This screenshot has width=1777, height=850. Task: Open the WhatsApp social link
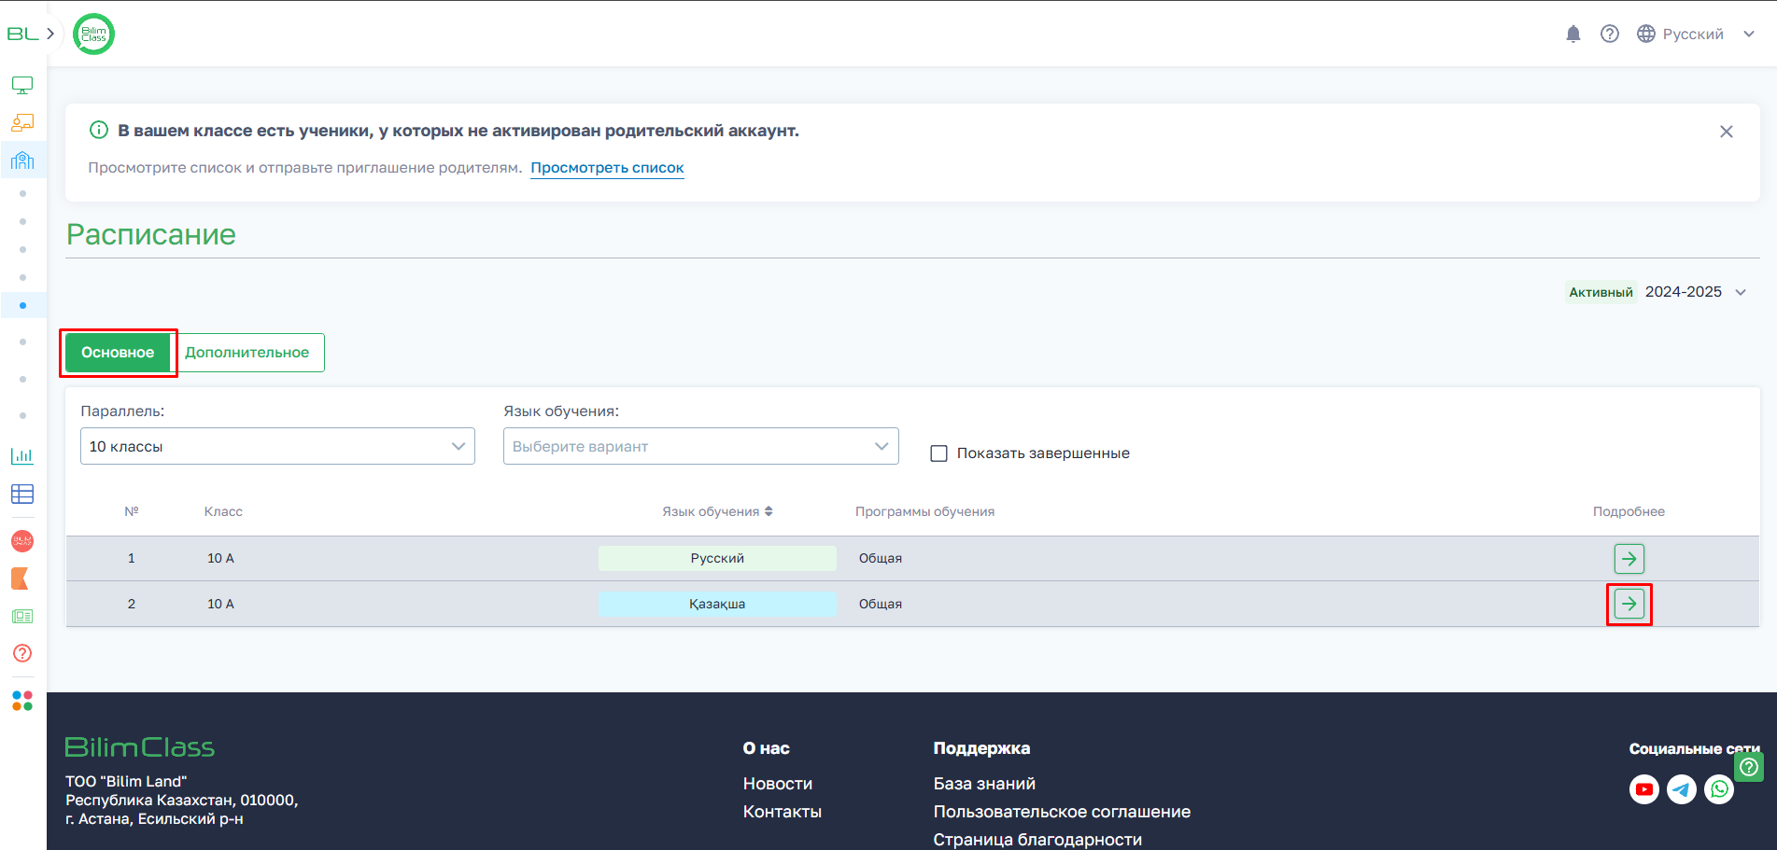click(x=1719, y=789)
